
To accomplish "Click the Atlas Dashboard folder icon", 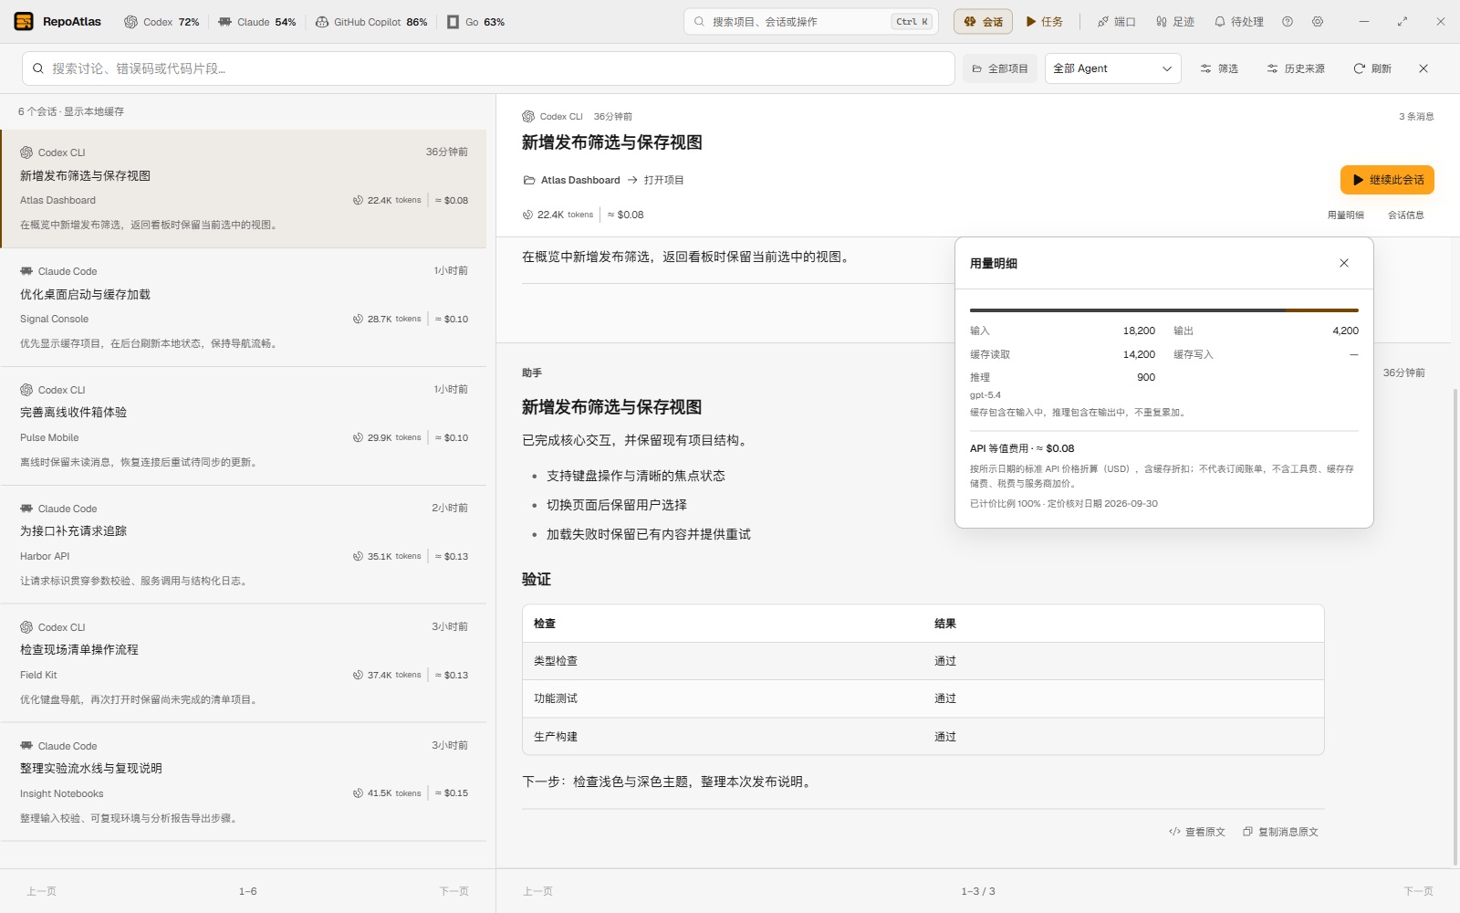I will pyautogui.click(x=529, y=180).
